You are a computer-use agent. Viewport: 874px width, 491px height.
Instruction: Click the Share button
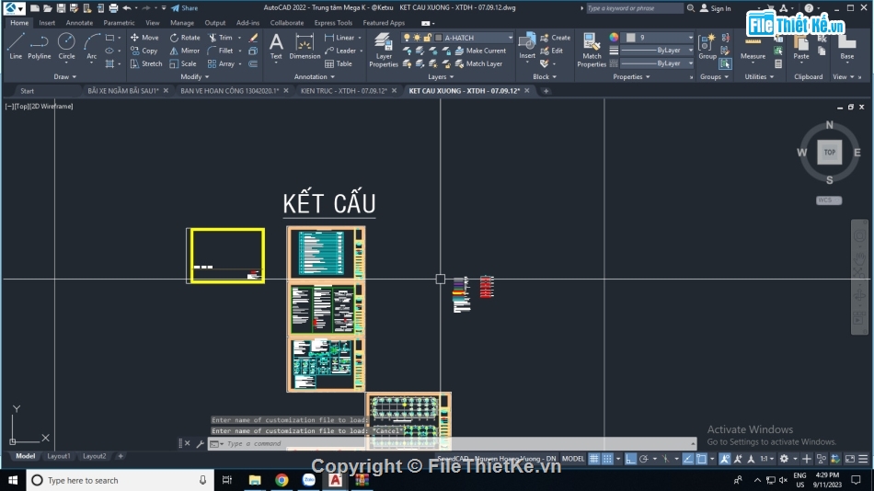pyautogui.click(x=185, y=7)
